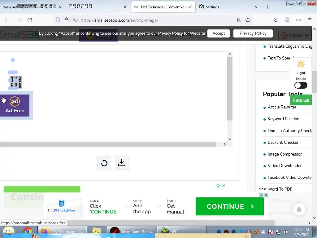Open Backlink Checker link
This screenshot has width=317, height=238.
[283, 142]
